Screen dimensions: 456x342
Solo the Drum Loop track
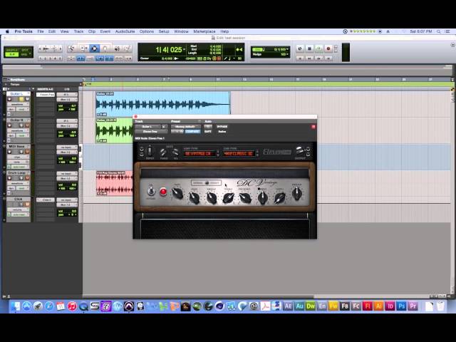click(21, 178)
